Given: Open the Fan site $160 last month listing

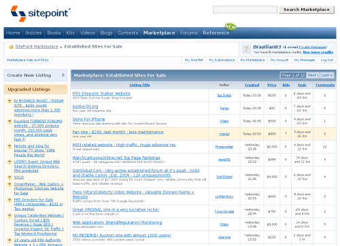Looking at the screenshot, I should (118, 132).
